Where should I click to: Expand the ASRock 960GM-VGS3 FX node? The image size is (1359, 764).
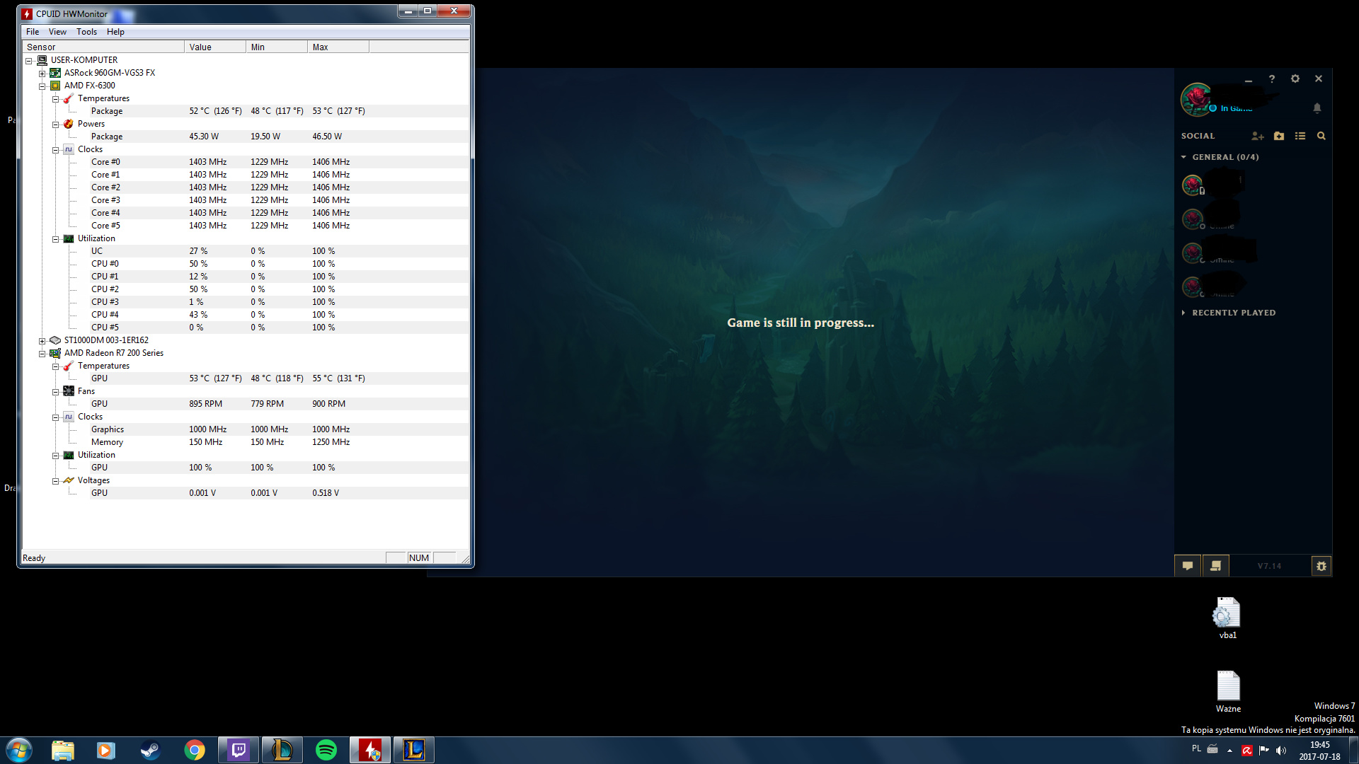(x=42, y=74)
